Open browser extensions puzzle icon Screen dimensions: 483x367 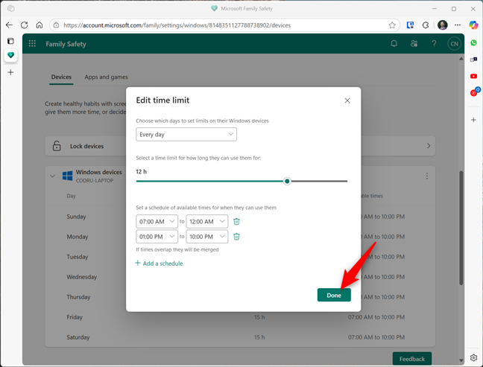click(x=426, y=25)
